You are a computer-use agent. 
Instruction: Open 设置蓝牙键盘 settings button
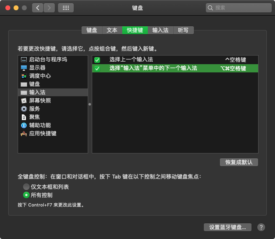pyautogui.click(x=227, y=227)
